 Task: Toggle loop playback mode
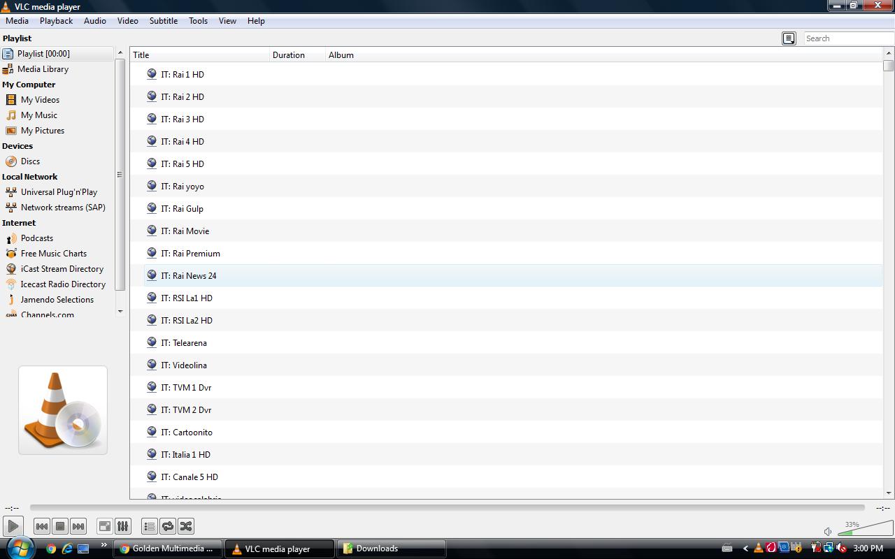pos(168,526)
